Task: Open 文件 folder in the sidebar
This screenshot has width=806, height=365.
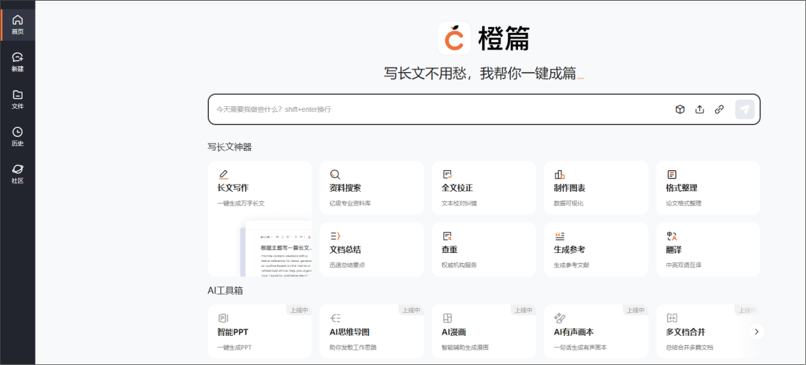Action: coord(17,99)
